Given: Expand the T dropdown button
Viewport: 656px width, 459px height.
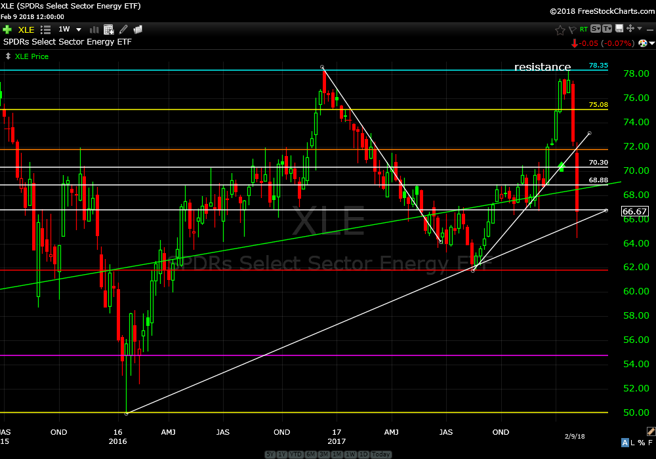Looking at the screenshot, I should click(x=607, y=29).
